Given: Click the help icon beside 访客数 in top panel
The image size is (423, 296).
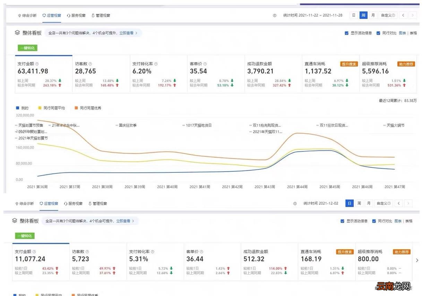Looking at the screenshot, I should click(x=90, y=64).
